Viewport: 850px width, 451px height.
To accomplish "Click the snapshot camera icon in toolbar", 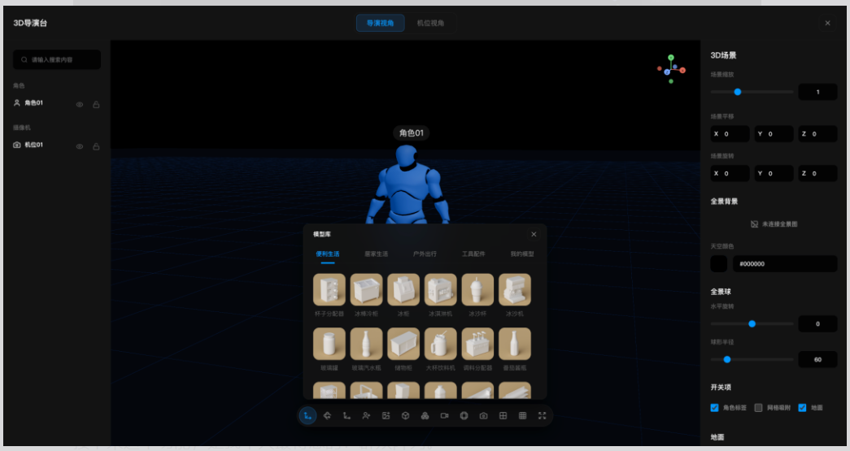I will [483, 416].
